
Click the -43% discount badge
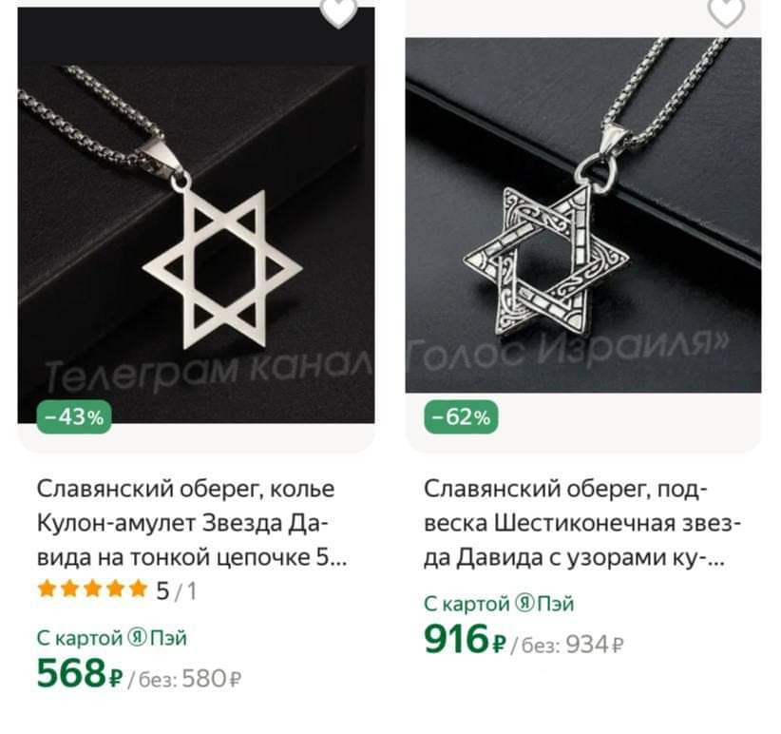(x=74, y=416)
